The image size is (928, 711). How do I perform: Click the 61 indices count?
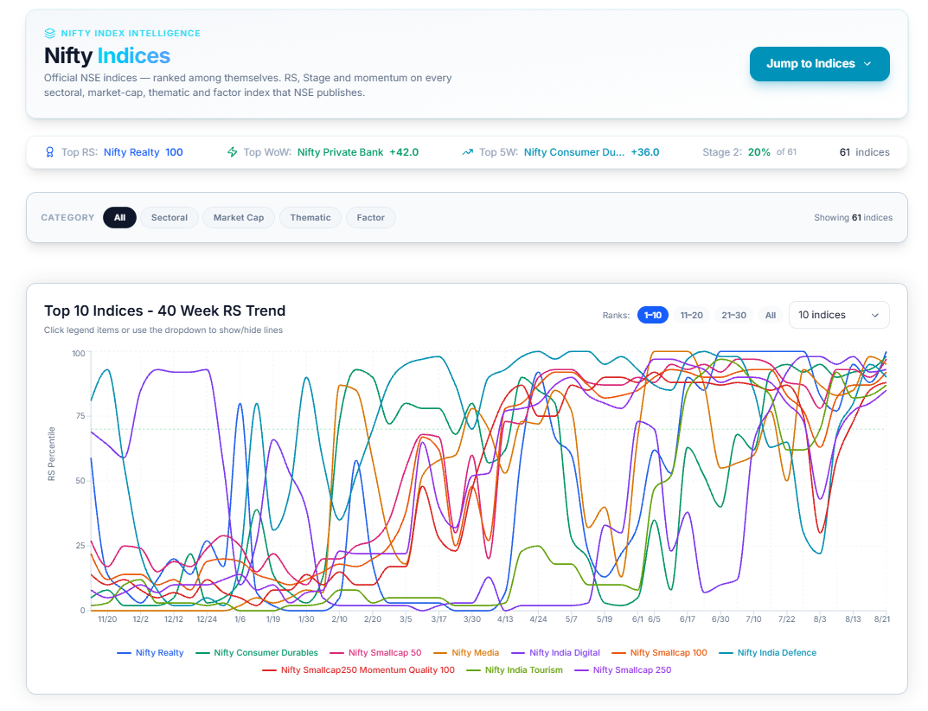pos(864,152)
